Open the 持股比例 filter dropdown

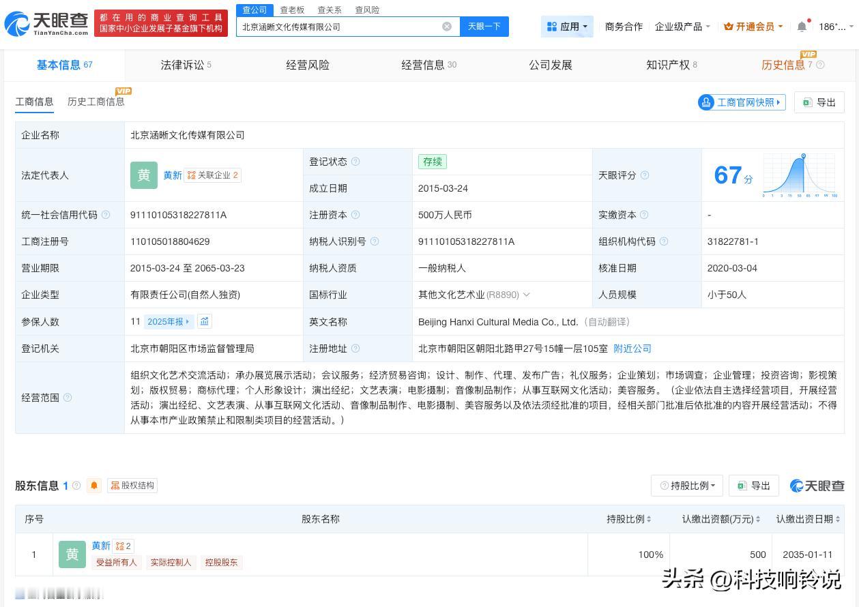pos(686,486)
